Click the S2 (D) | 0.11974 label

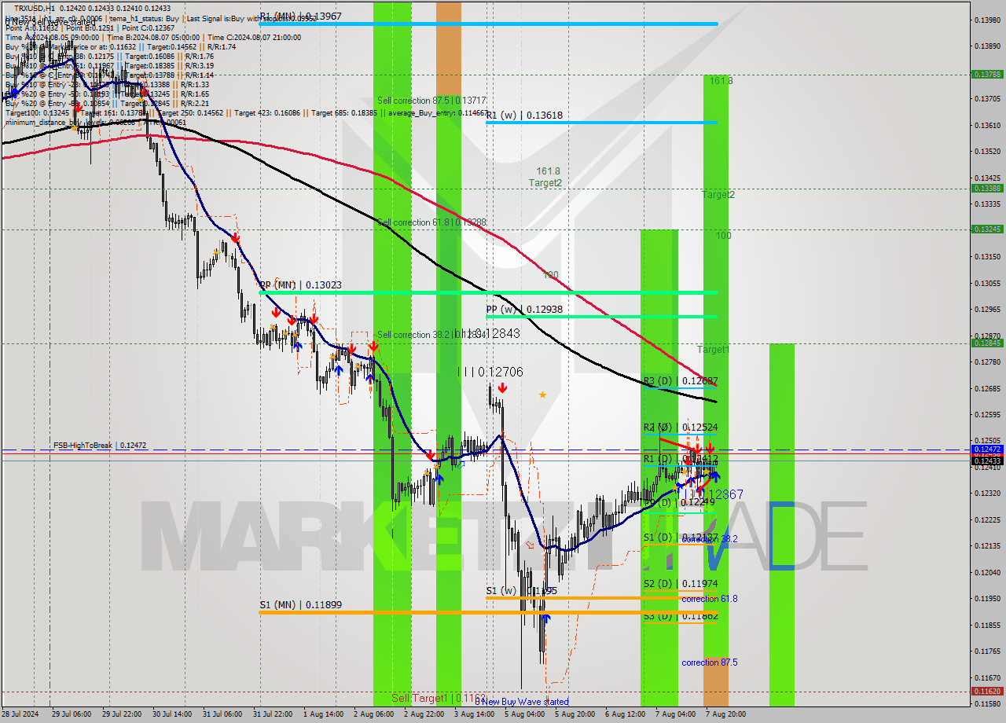click(x=681, y=584)
